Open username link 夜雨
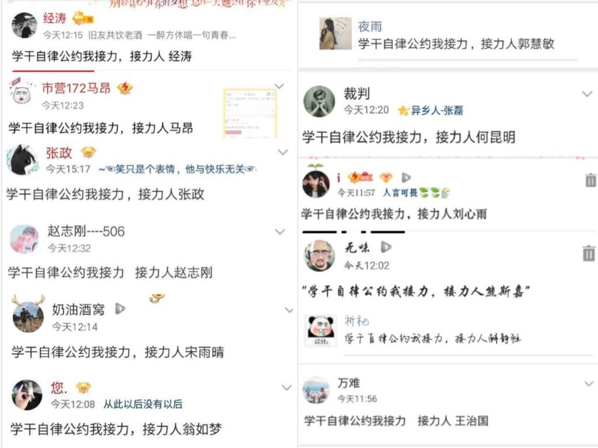Screen dimensions: 598x448 [369, 26]
